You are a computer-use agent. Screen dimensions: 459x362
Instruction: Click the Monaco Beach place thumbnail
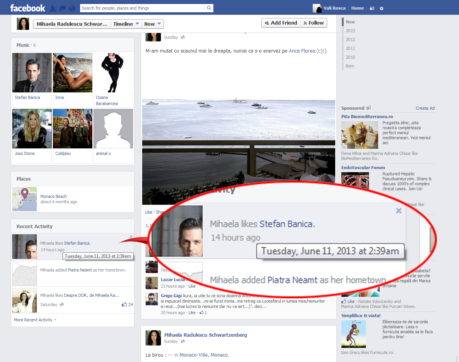click(x=24, y=199)
